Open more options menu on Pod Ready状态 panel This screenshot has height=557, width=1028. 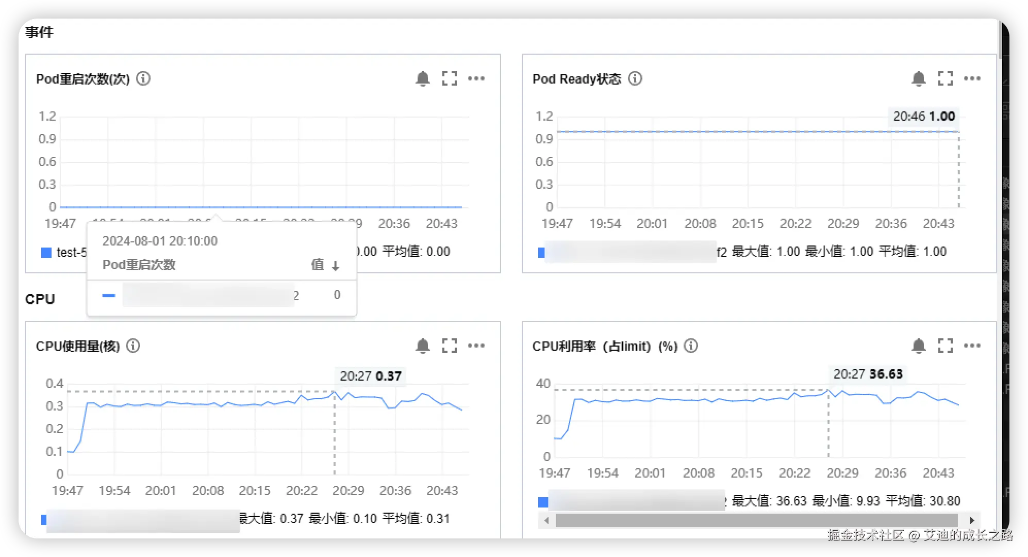(x=972, y=79)
